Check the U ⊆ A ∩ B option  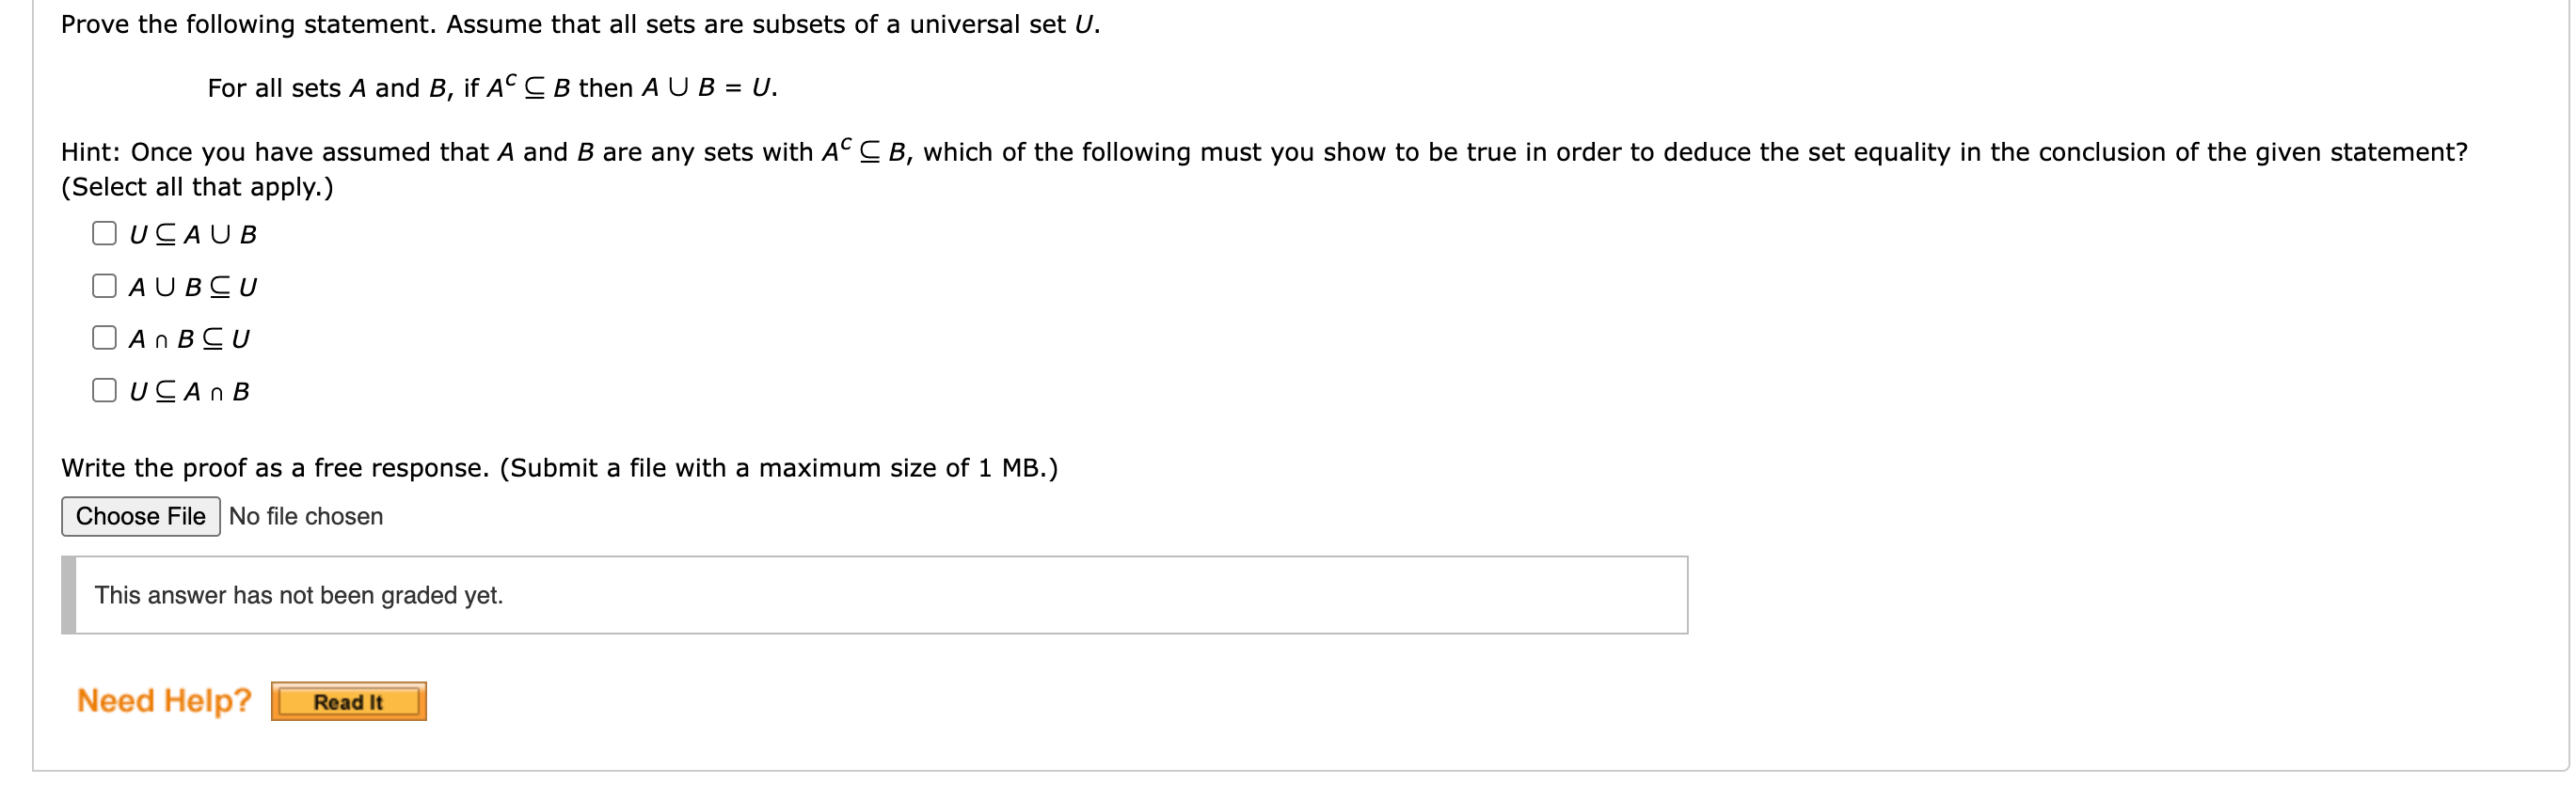pos(105,389)
